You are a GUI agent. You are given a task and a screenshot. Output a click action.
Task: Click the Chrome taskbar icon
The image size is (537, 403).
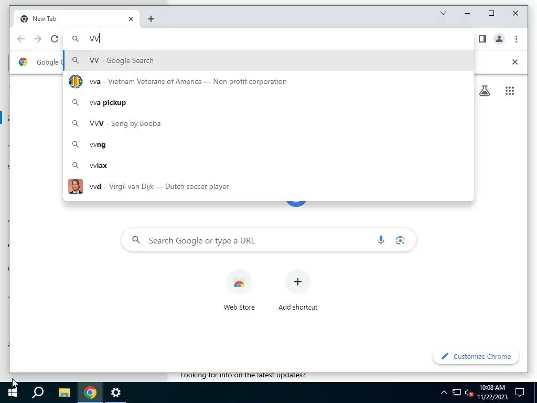click(x=90, y=393)
